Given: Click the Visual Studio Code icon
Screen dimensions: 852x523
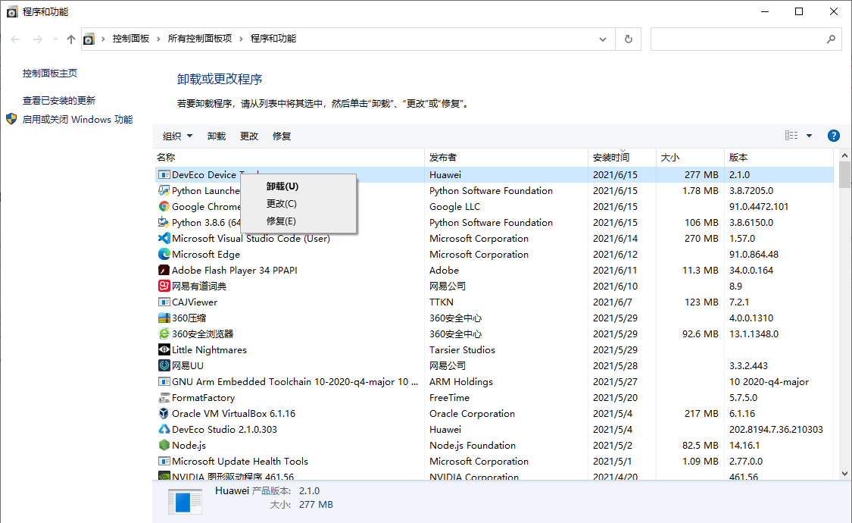Looking at the screenshot, I should [164, 238].
